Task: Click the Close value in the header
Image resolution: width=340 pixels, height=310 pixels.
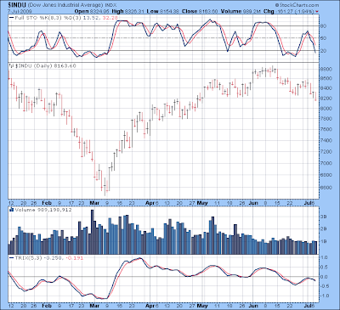Action: coord(208,11)
